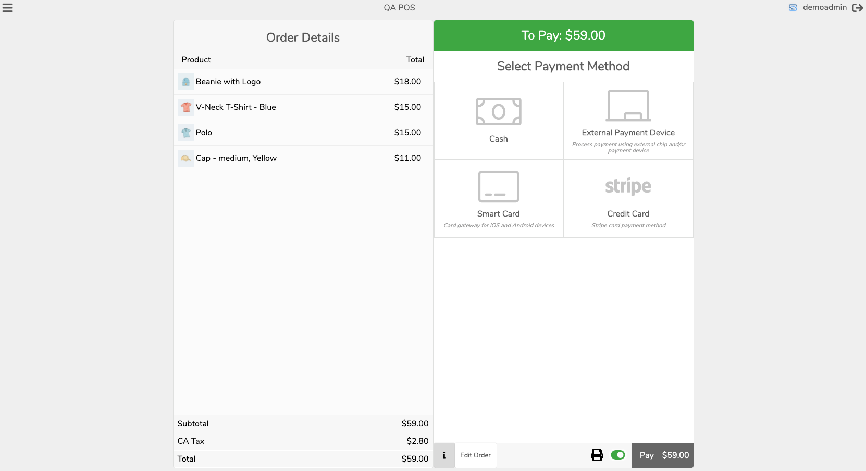866x471 pixels.
Task: Click Pay $59.00 button
Action: 662,455
